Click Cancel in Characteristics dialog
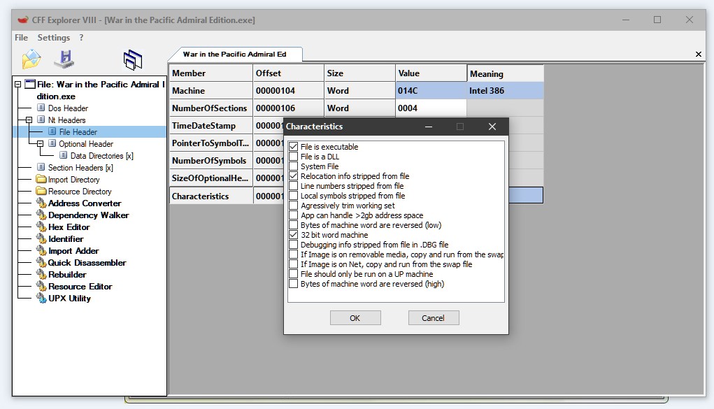This screenshot has height=409, width=714. pos(434,318)
